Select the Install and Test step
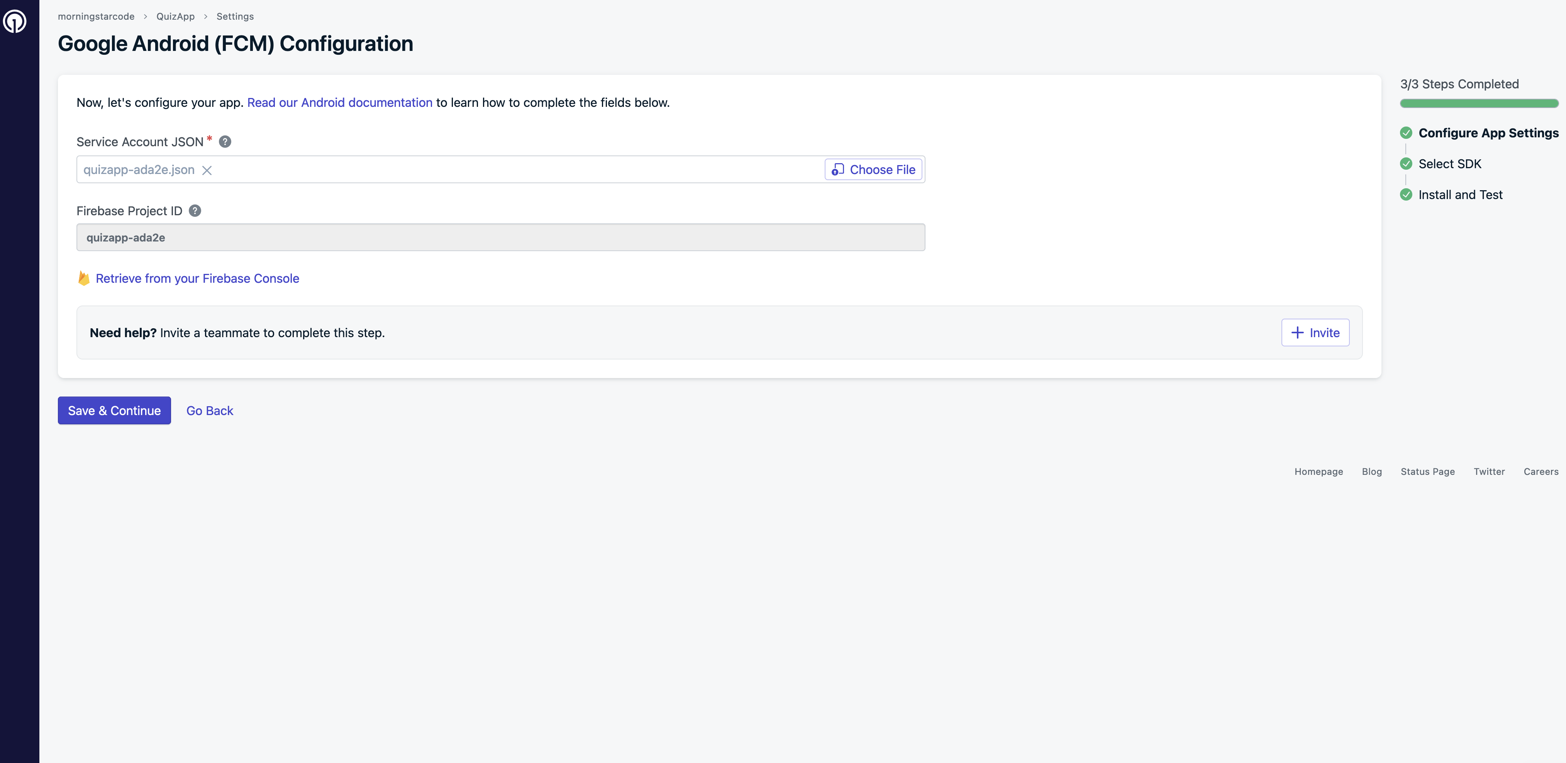 tap(1460, 195)
